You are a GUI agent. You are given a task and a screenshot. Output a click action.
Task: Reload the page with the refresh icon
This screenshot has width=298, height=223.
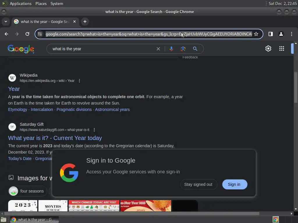click(27, 34)
